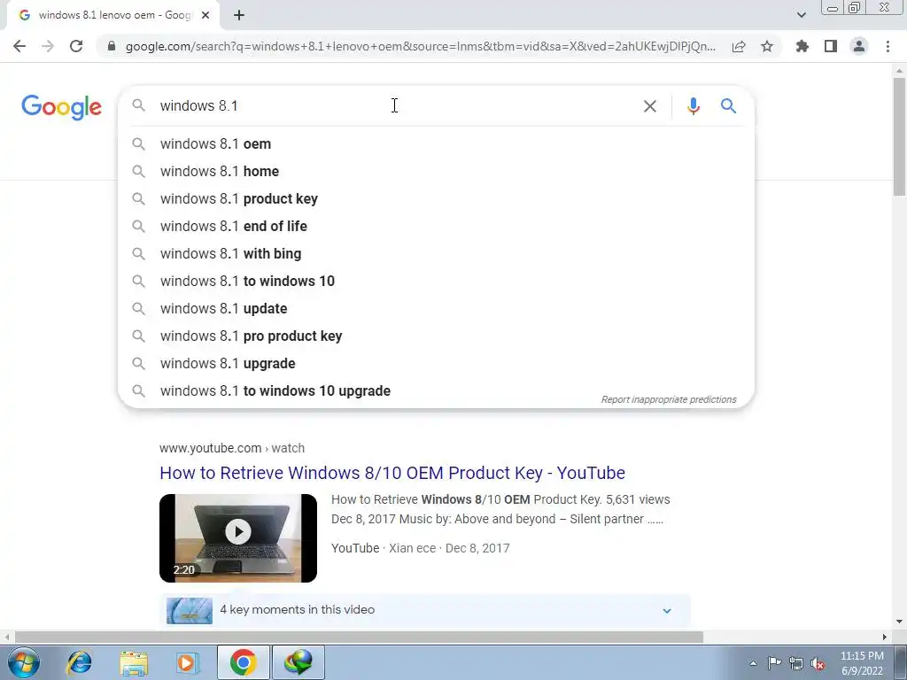907x680 pixels.
Task: Click into the Google search field
Action: coord(393,106)
